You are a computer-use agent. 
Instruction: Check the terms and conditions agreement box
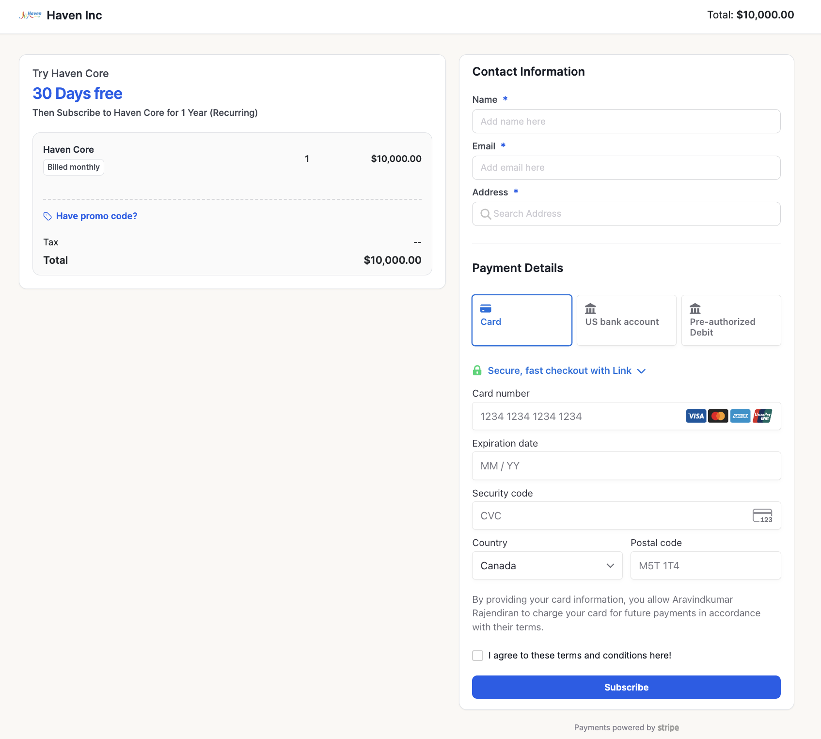(x=478, y=656)
